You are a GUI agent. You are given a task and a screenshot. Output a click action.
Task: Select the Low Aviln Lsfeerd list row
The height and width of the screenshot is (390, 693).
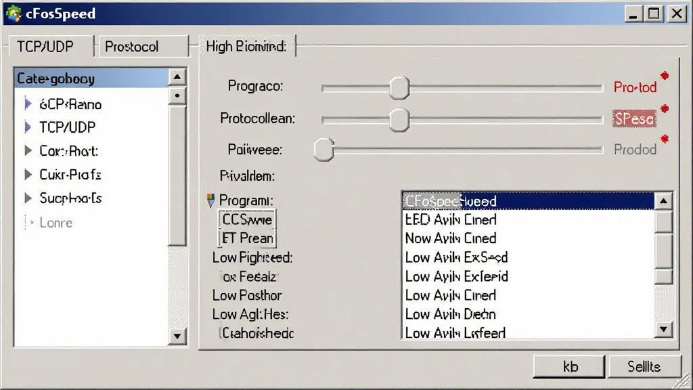coord(528,332)
